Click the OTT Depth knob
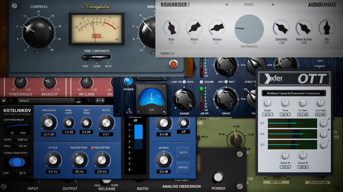Image resolution: width=343 pixels, height=192 pixels. [x=267, y=103]
